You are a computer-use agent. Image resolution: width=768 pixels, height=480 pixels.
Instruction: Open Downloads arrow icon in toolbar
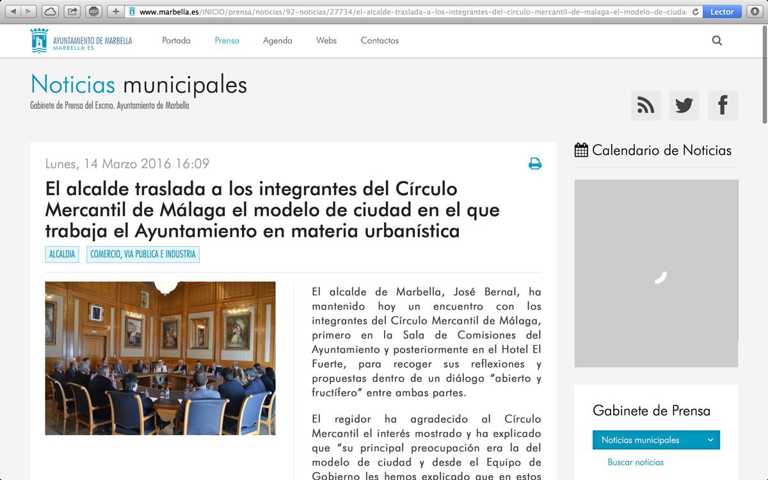coord(755,12)
